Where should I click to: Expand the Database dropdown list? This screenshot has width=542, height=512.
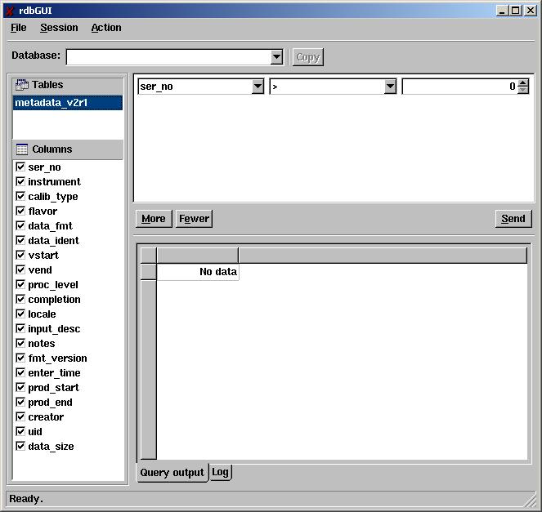tap(276, 57)
